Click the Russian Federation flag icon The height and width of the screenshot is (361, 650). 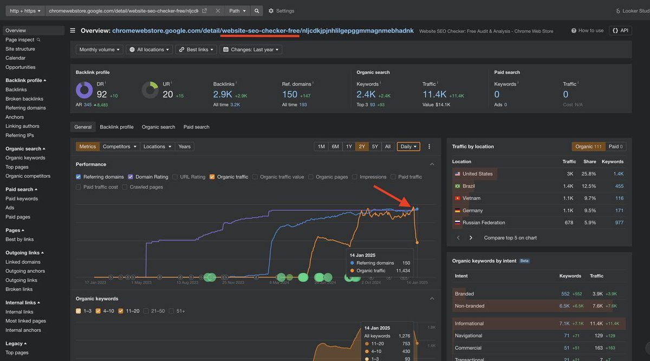point(458,222)
